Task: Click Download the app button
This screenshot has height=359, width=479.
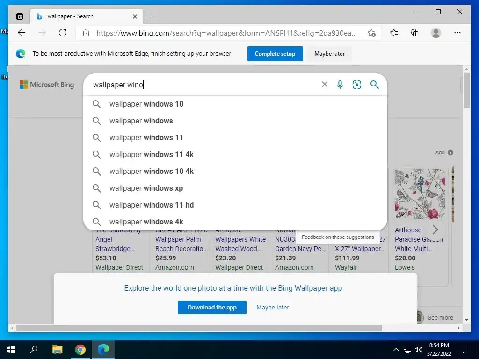Action: point(212,307)
